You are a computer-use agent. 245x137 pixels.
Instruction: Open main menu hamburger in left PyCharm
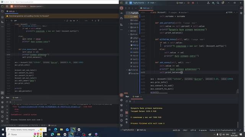tap(7, 6)
